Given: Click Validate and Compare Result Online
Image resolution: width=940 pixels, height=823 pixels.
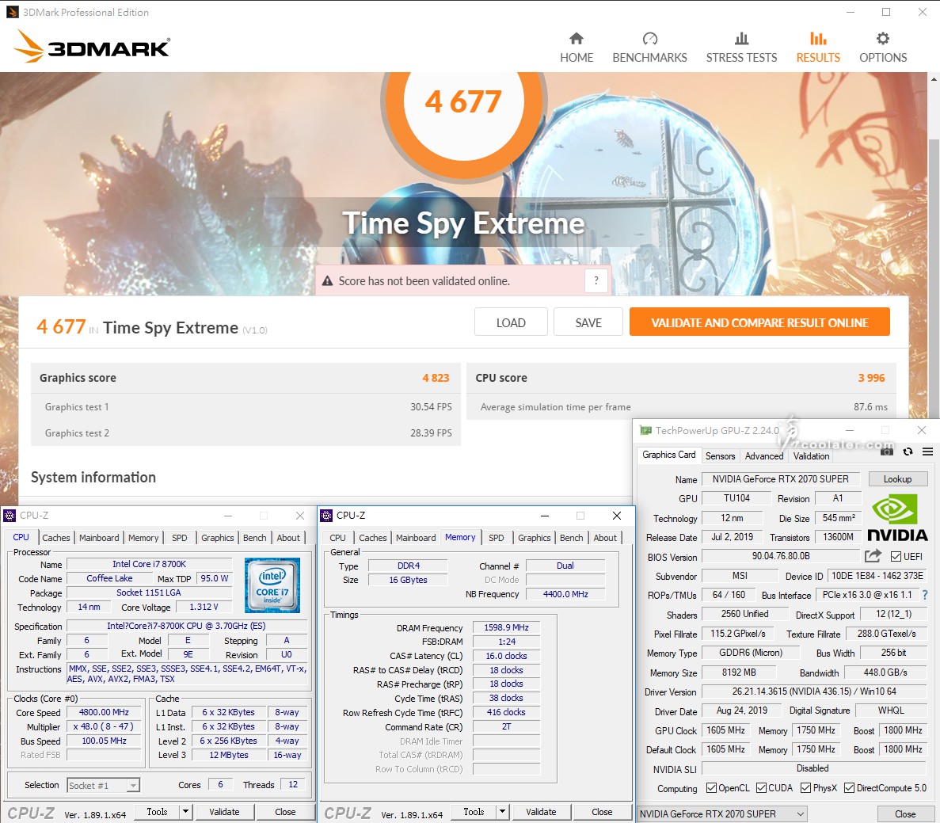Looking at the screenshot, I should [x=759, y=322].
